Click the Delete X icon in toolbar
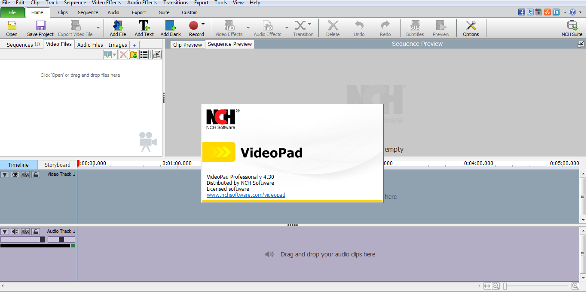 click(x=333, y=26)
